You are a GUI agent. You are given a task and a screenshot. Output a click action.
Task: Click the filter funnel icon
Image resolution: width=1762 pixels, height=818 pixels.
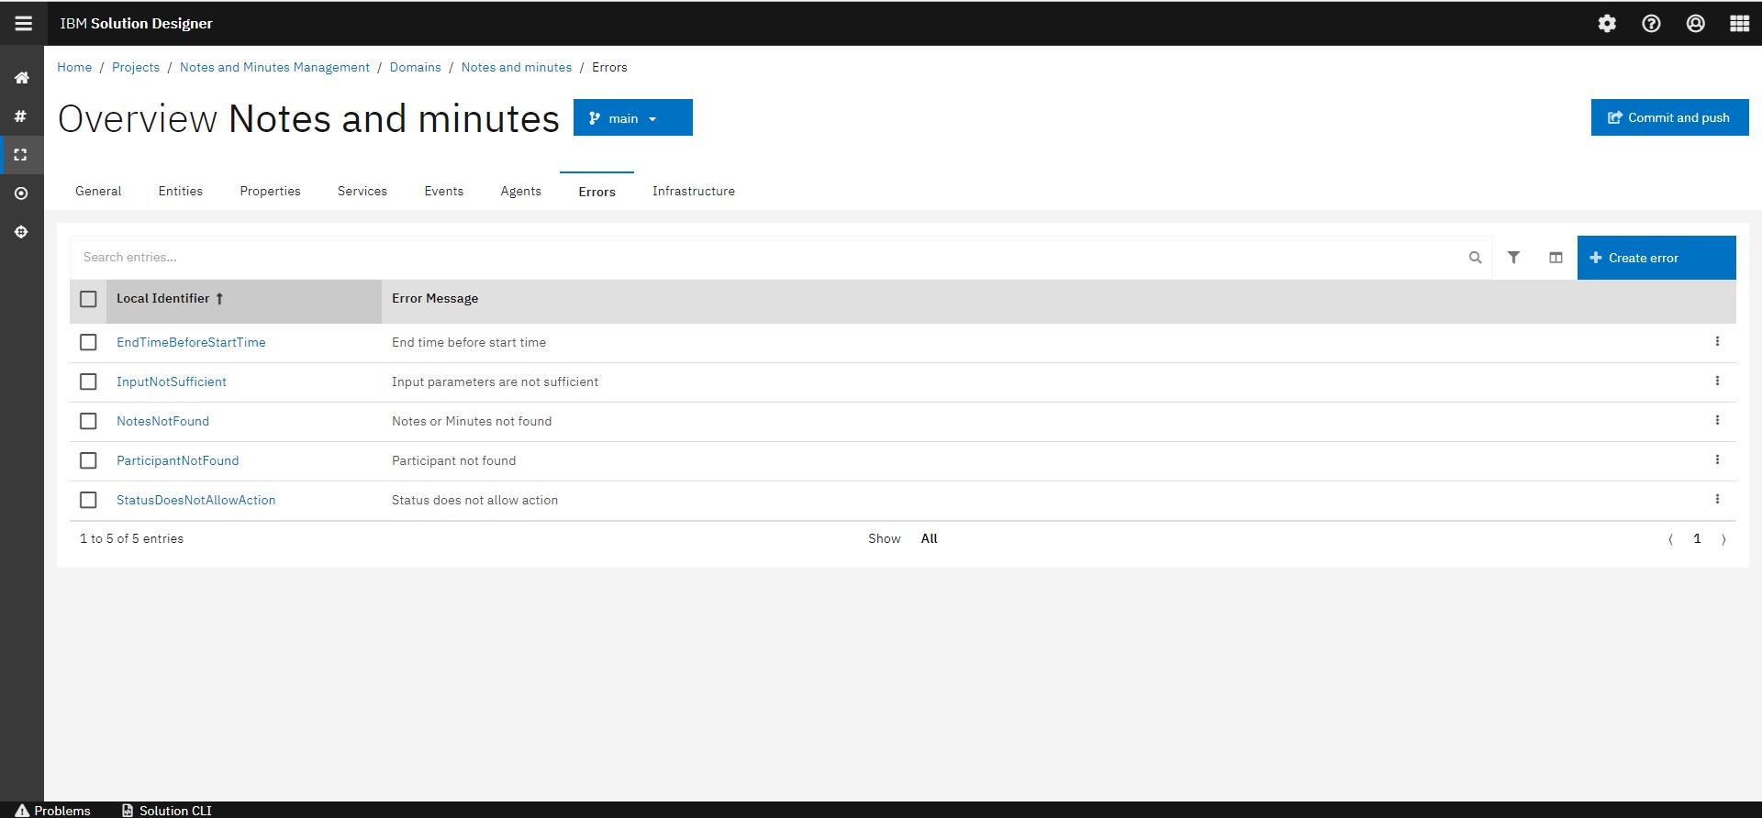coord(1513,258)
